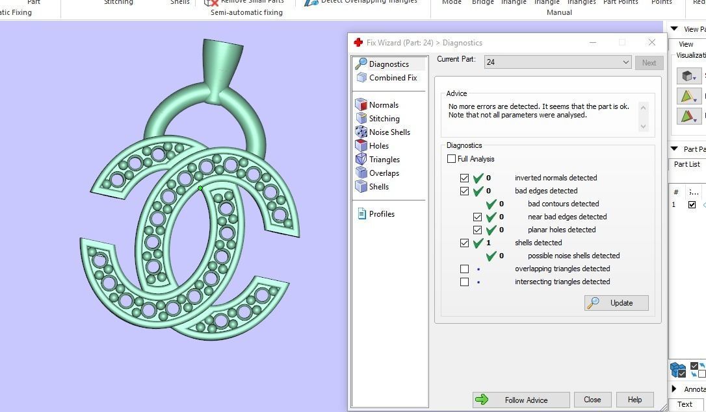Click the green and red triangle icon
This screenshot has height=412, width=706.
[689, 116]
